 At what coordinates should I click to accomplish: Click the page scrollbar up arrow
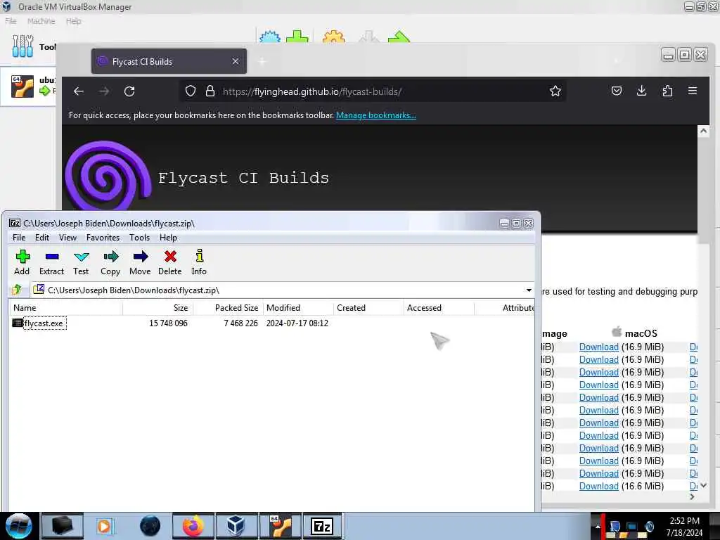click(x=703, y=131)
